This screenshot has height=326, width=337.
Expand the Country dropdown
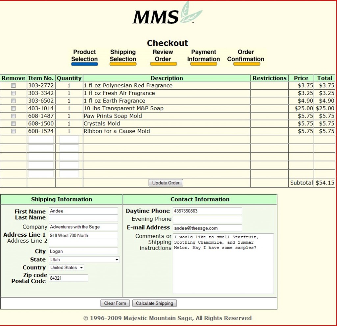click(66, 268)
